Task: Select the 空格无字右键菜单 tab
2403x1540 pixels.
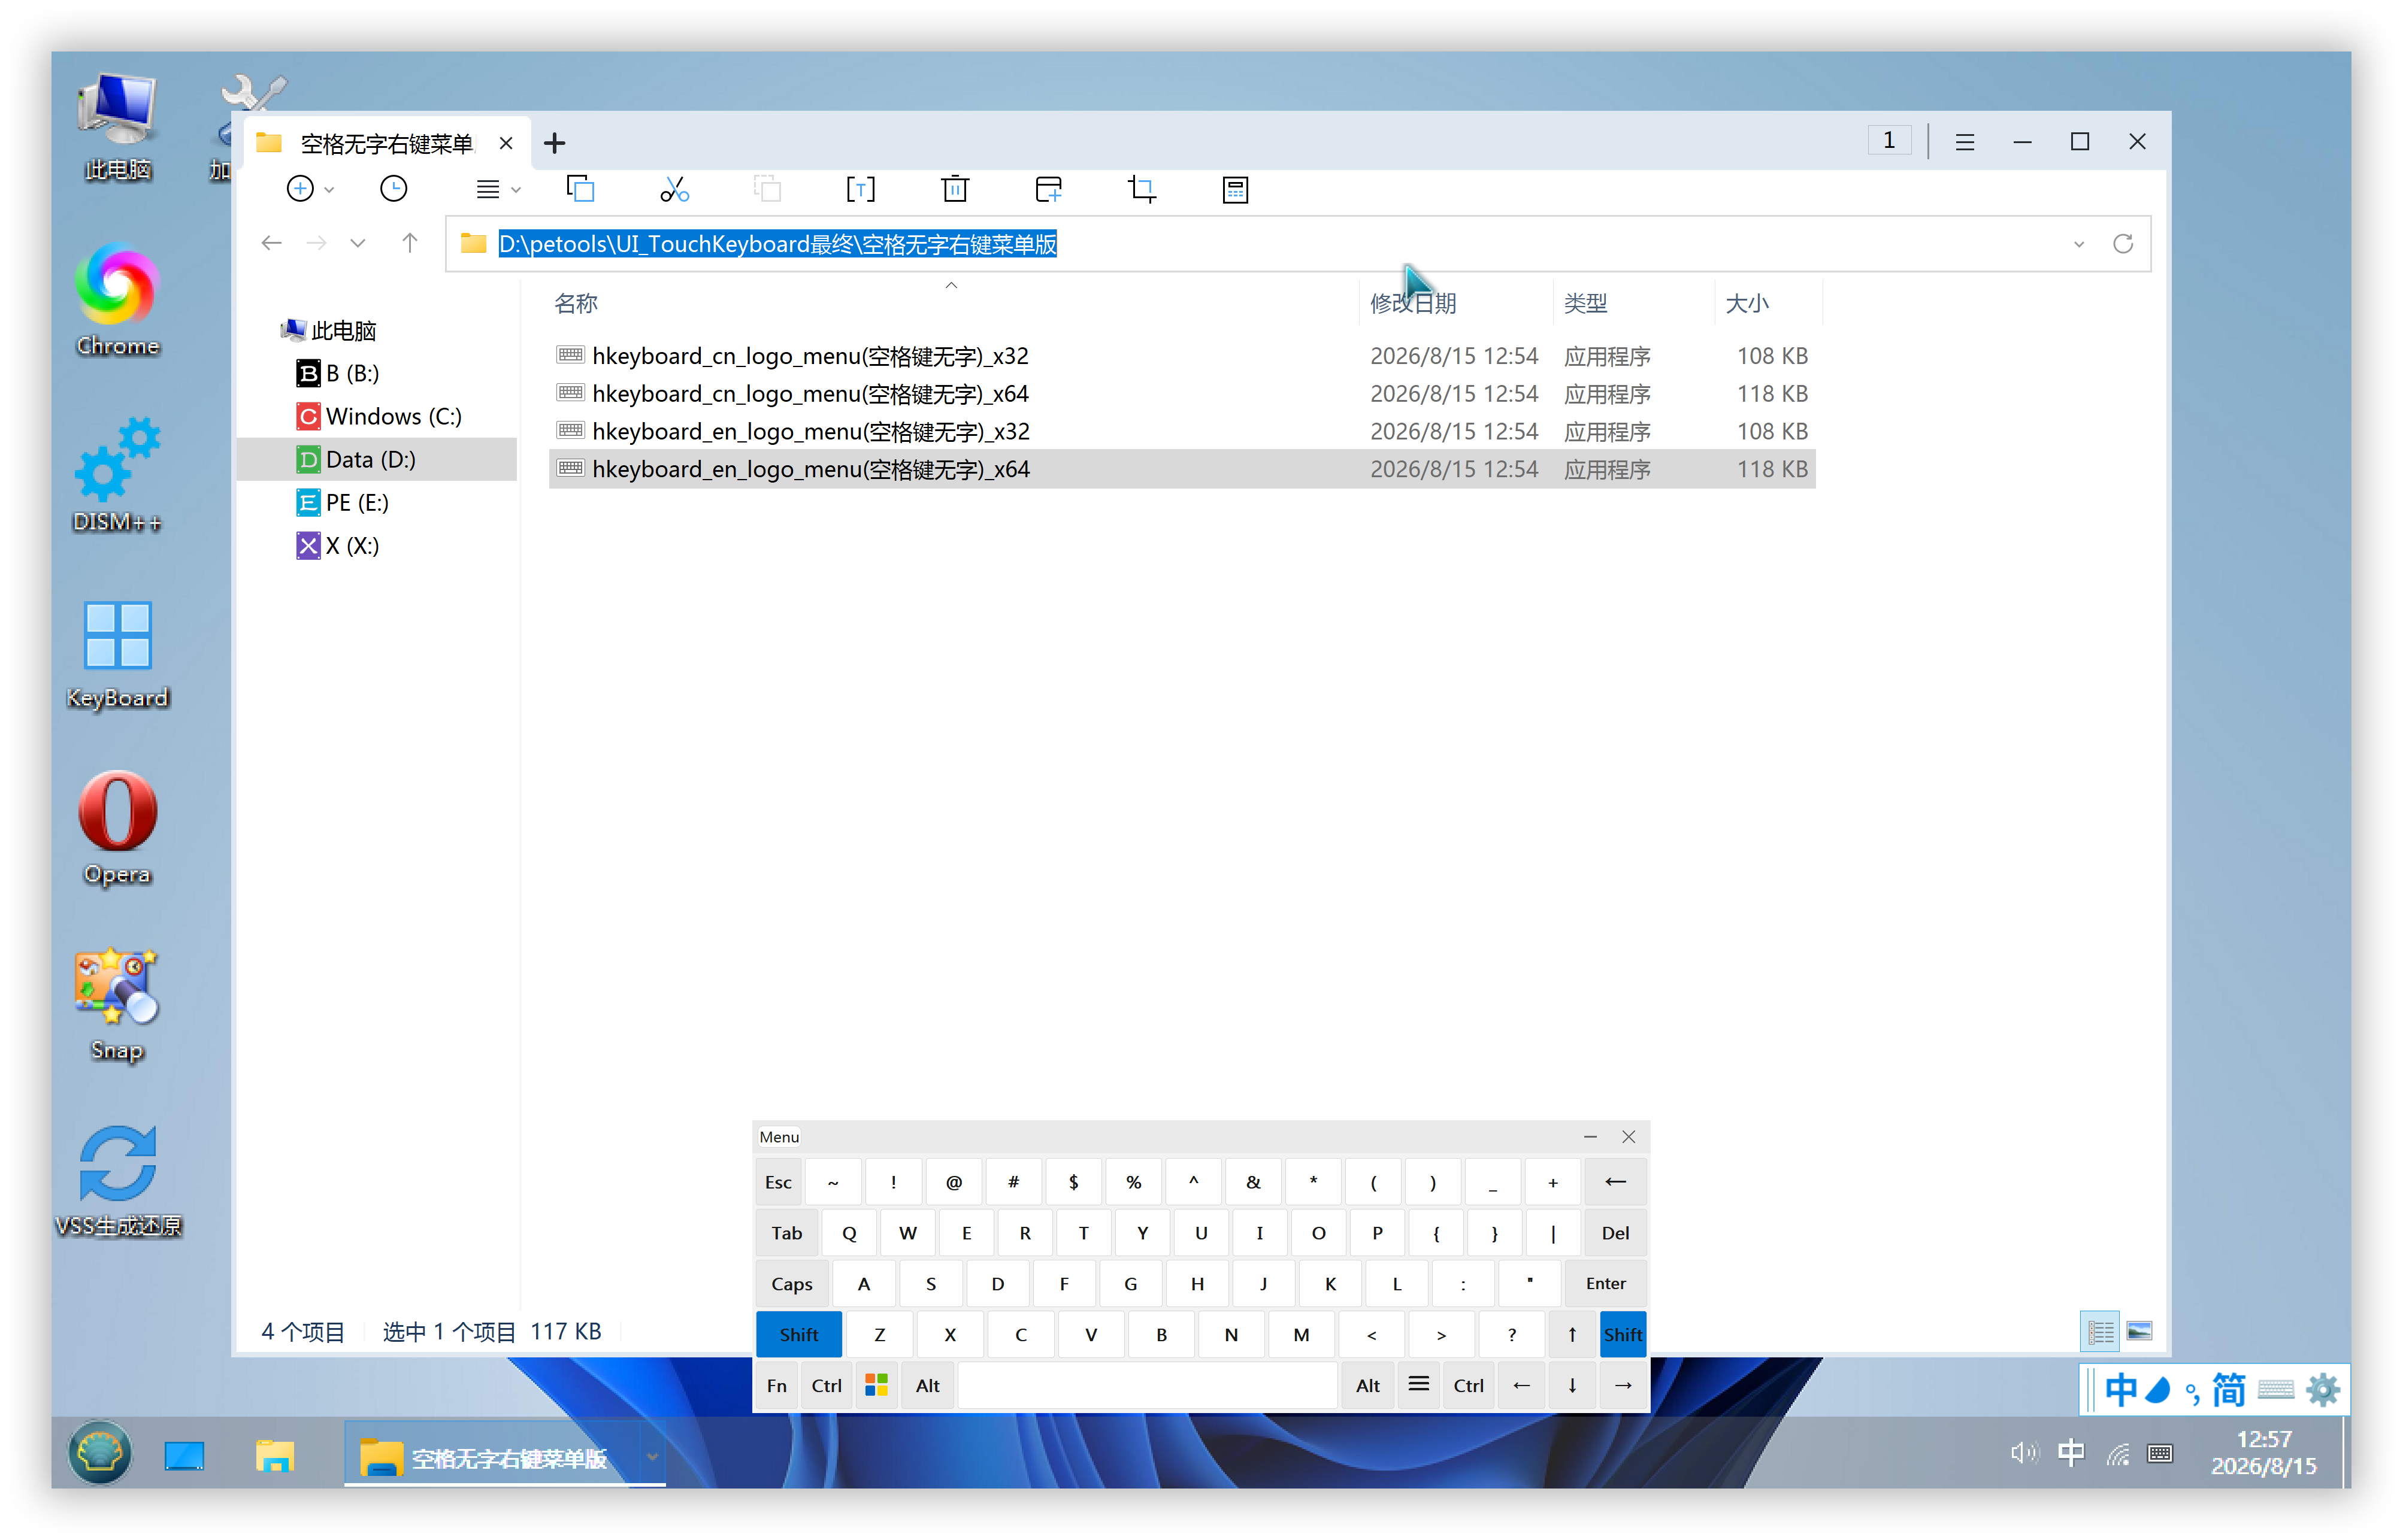Action: point(386,143)
